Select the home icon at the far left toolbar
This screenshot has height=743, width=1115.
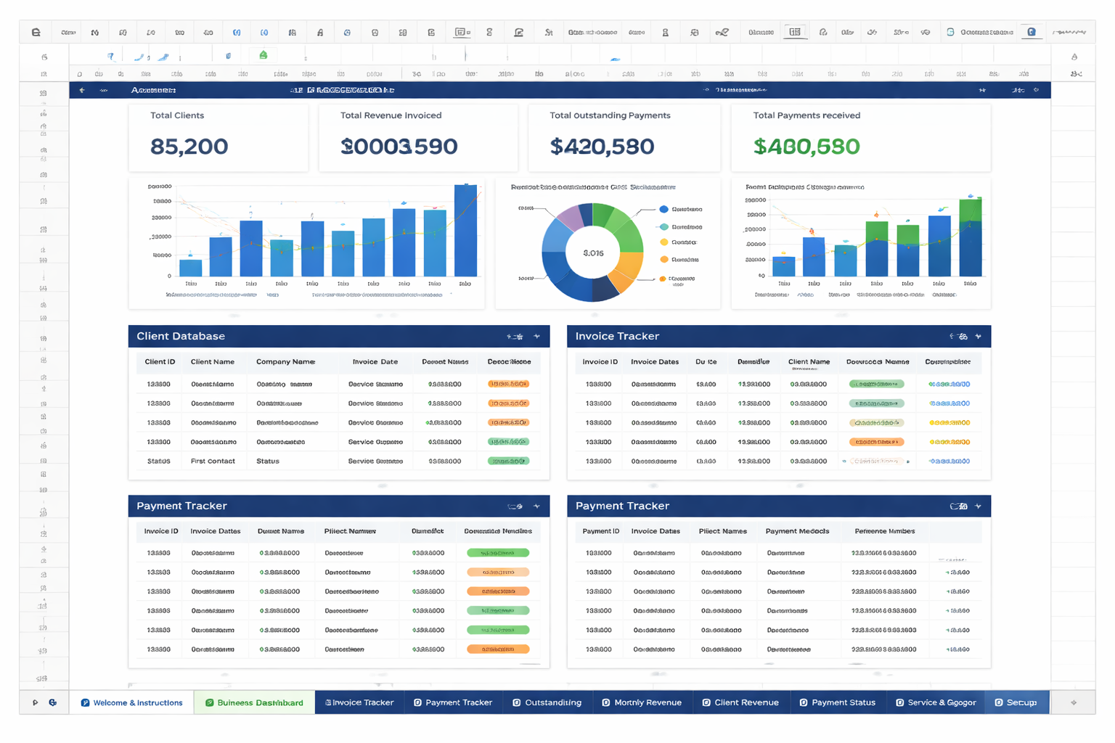pos(35,31)
